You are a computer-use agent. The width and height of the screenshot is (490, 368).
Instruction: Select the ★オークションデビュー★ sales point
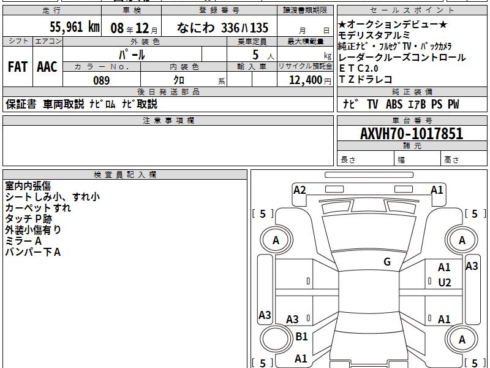point(393,24)
